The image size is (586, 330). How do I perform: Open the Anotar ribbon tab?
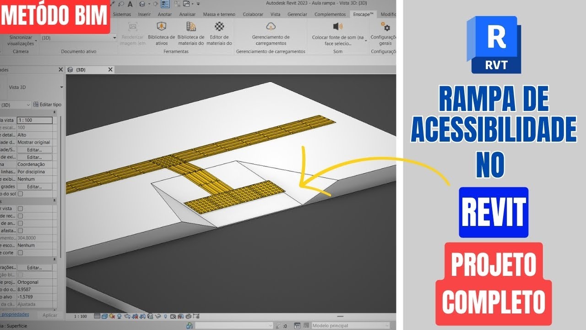(x=165, y=14)
